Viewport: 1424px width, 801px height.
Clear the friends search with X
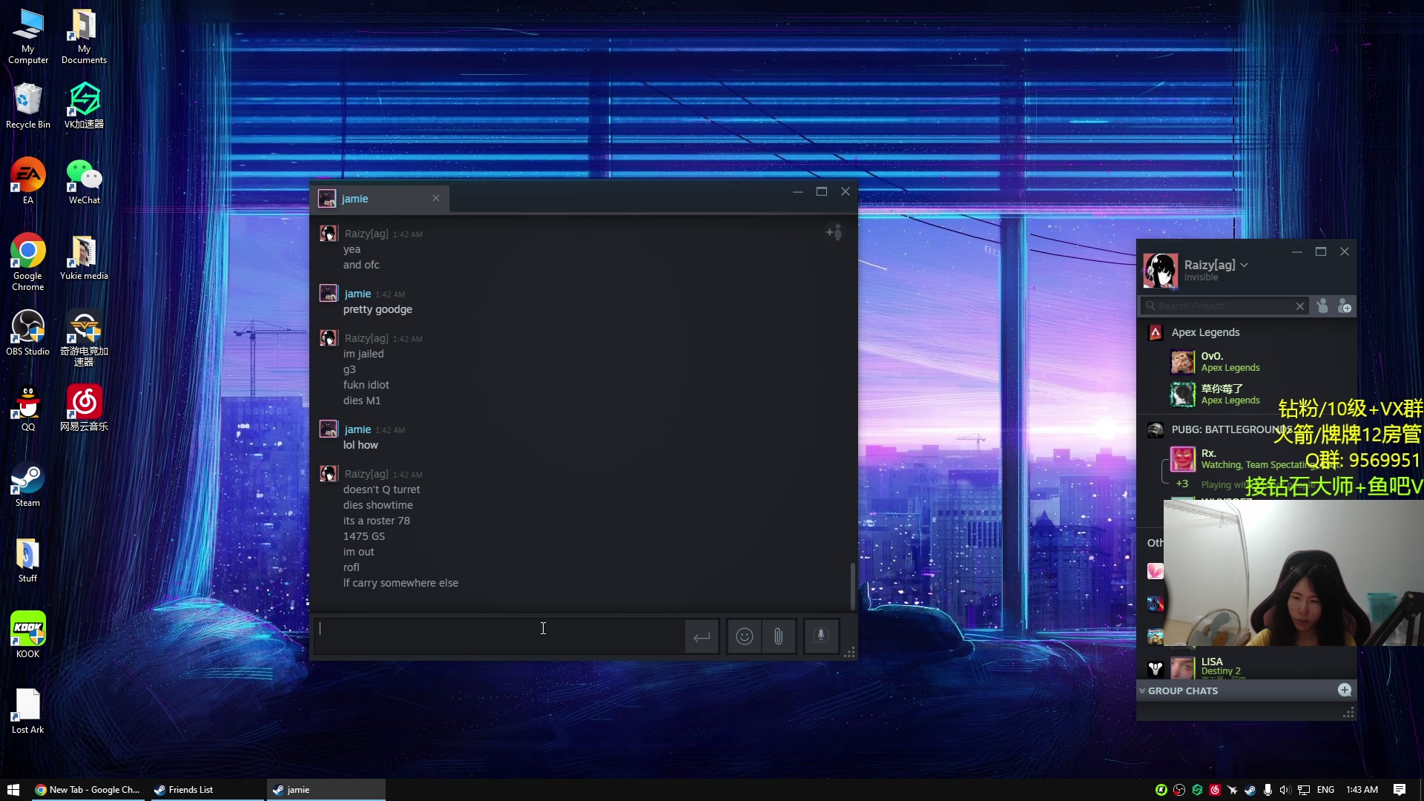coord(1300,306)
